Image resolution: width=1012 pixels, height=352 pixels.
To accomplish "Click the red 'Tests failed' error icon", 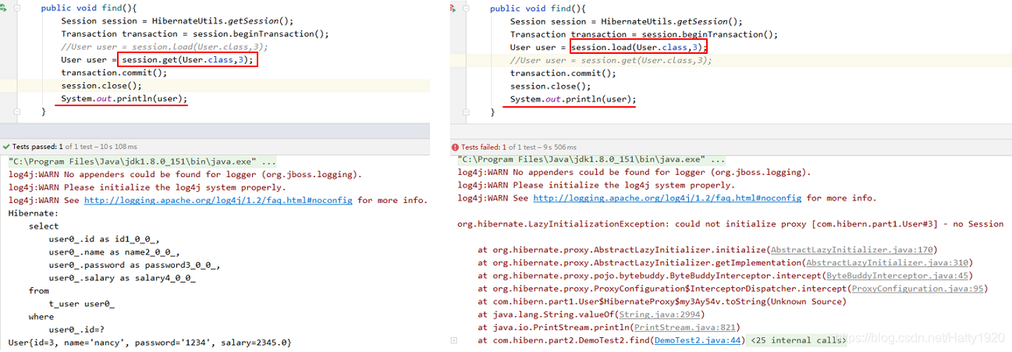I will (x=456, y=147).
